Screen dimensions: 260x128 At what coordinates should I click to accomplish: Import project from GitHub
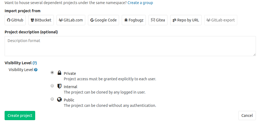click(x=15, y=20)
